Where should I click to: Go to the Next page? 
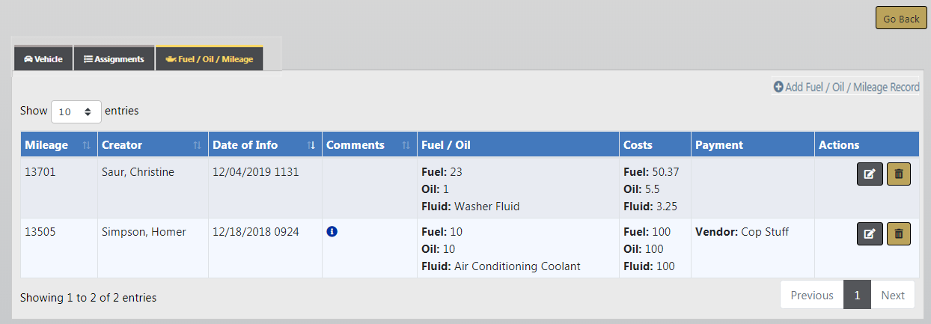[x=893, y=295]
